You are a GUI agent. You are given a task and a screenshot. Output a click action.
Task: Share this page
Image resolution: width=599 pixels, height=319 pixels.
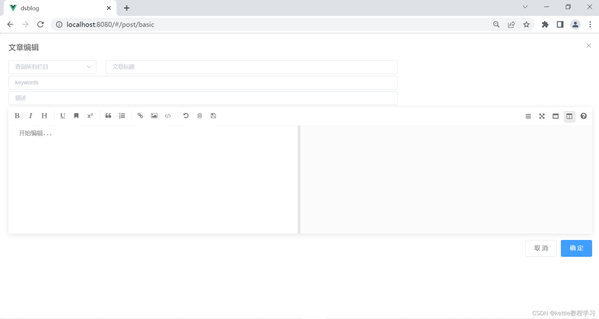pyautogui.click(x=511, y=24)
